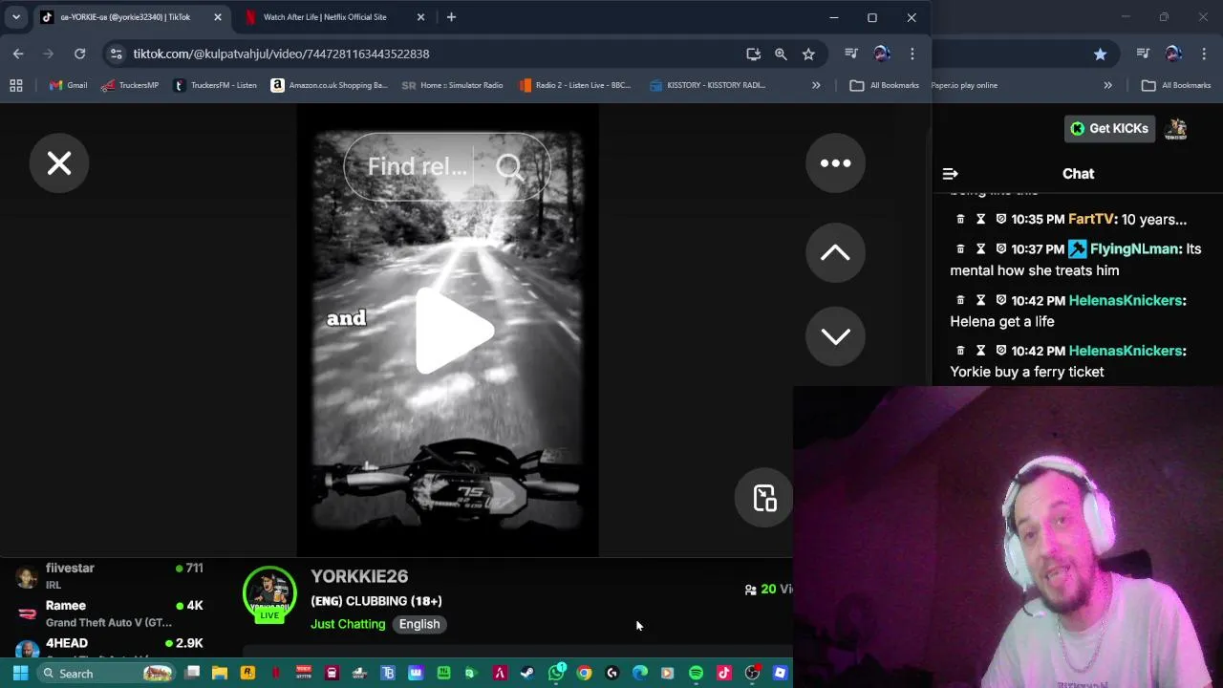Viewport: 1223px width, 688px height.
Task: Open the Amazon.co.uk Shopping bookmark
Action: coord(330,85)
